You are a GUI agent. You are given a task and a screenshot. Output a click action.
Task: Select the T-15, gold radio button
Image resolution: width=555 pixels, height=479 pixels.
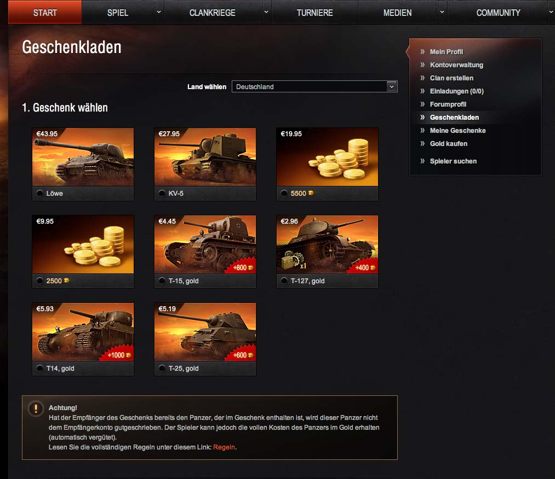pyautogui.click(x=162, y=281)
